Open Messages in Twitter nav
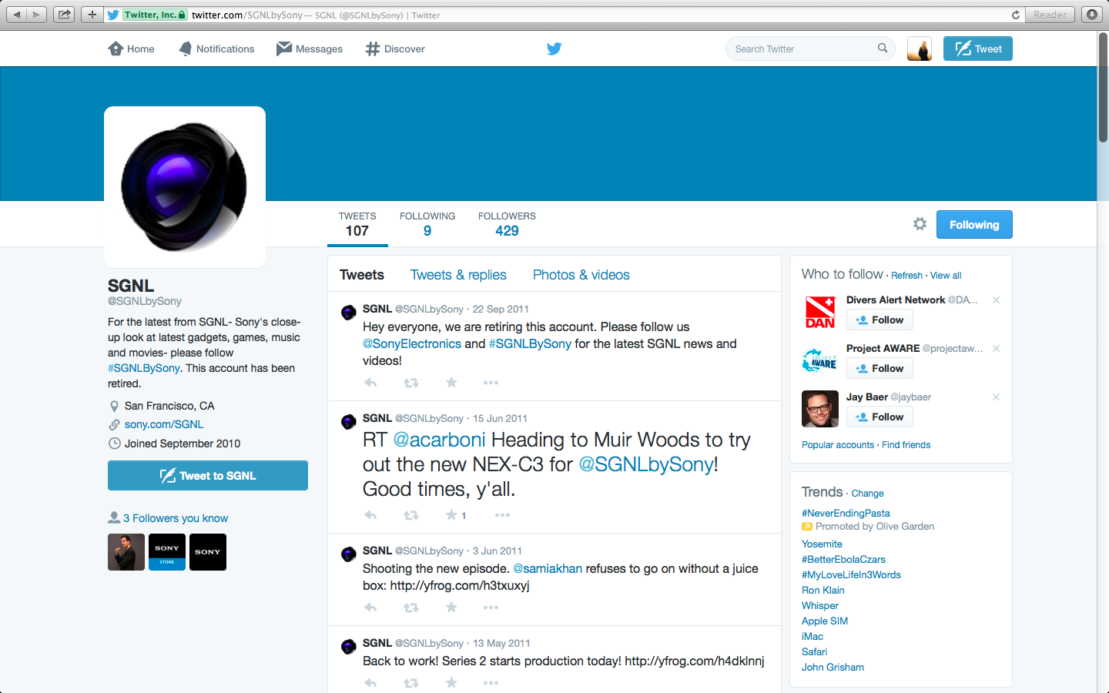Image resolution: width=1109 pixels, height=693 pixels. [310, 49]
